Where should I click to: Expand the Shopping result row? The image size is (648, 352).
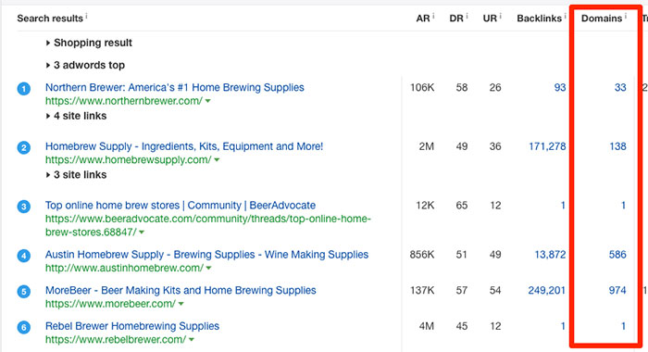coord(89,43)
